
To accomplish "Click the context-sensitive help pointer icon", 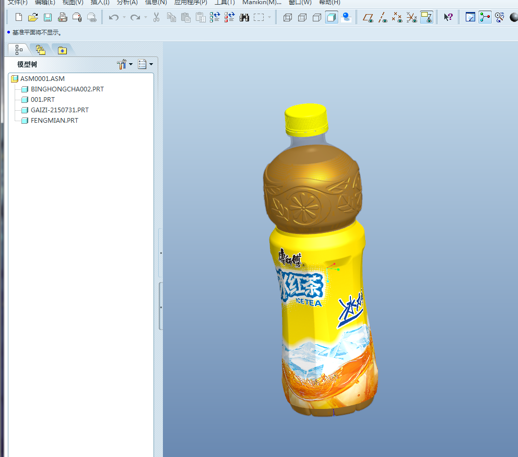I will tap(449, 17).
